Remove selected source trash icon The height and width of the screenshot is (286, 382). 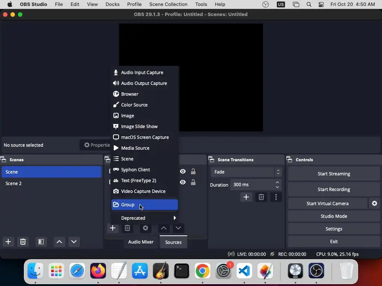click(127, 228)
